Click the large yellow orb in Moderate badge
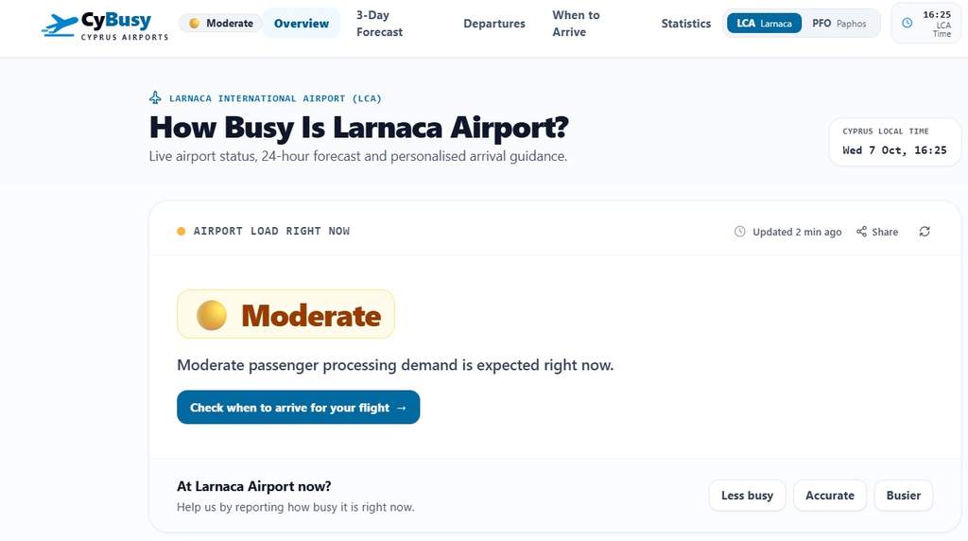The width and height of the screenshot is (968, 541). [211, 315]
